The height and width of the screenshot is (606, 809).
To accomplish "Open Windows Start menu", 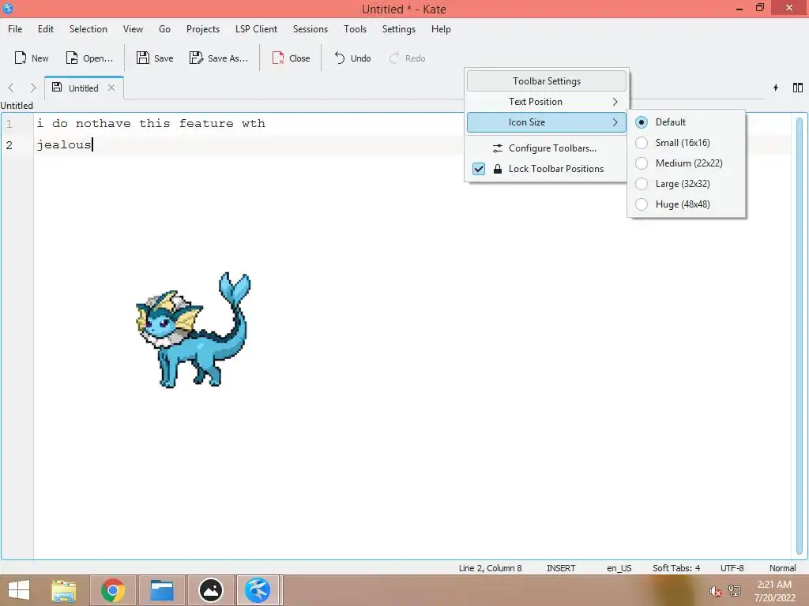I will pyautogui.click(x=19, y=590).
